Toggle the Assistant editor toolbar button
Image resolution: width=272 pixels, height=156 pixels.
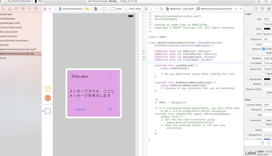click(x=266, y=1)
